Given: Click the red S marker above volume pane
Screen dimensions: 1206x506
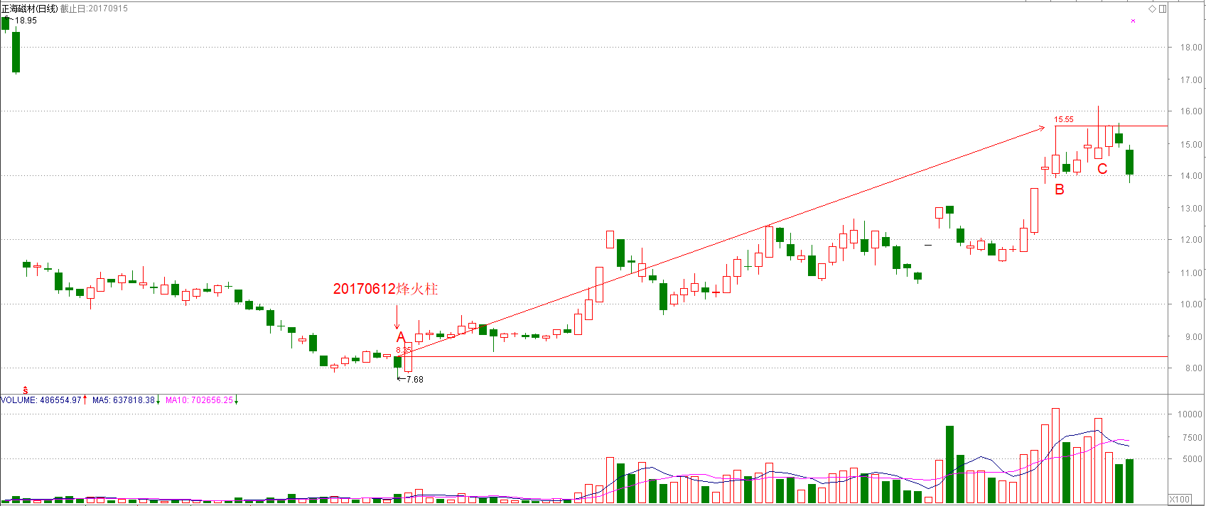Looking at the screenshot, I should tap(26, 390).
